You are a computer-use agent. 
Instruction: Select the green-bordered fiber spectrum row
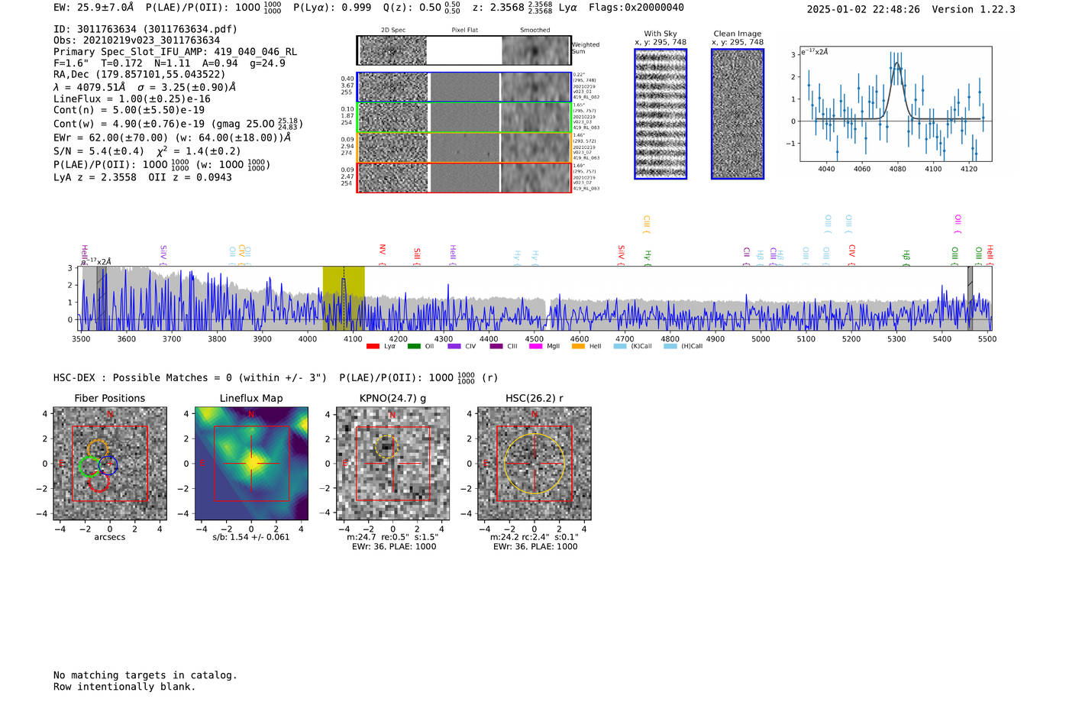tap(464, 118)
